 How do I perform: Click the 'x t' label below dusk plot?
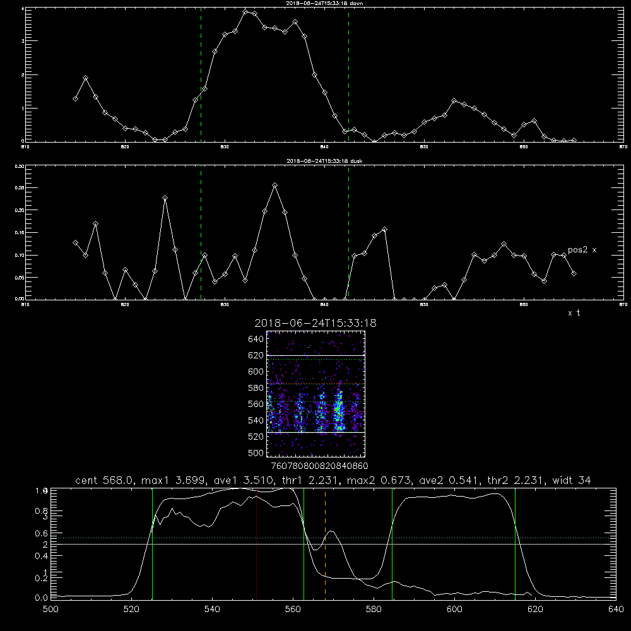(574, 313)
